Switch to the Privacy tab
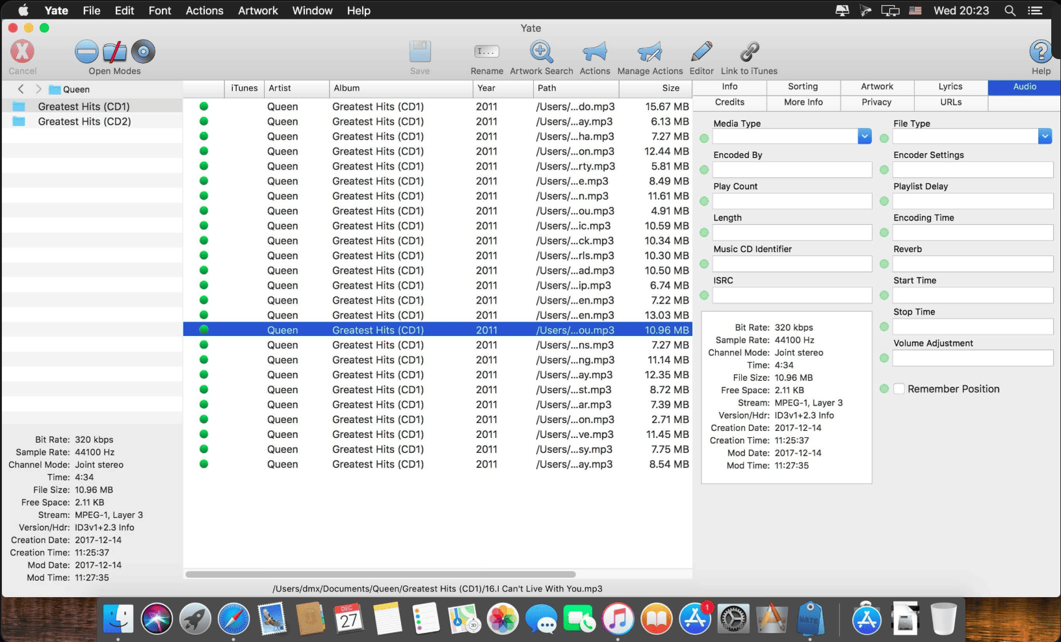The width and height of the screenshot is (1061, 642). pos(876,102)
